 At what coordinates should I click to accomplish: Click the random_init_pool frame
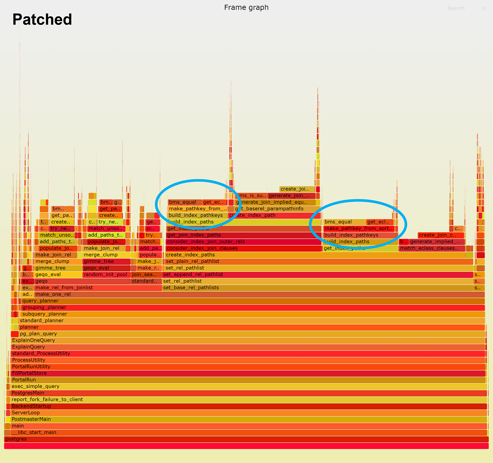click(x=106, y=274)
